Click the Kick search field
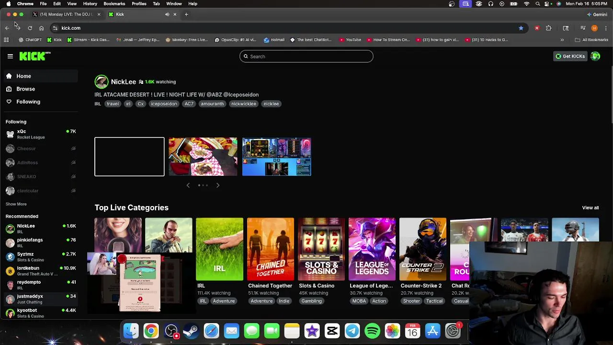The width and height of the screenshot is (613, 345). pyautogui.click(x=306, y=57)
